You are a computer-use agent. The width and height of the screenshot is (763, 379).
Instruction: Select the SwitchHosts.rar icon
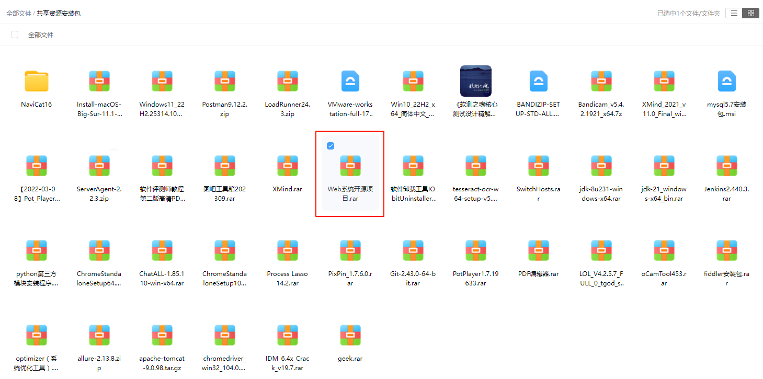click(539, 166)
